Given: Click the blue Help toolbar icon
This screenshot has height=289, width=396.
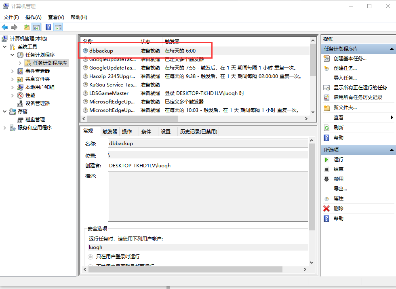Looking at the screenshot, I should [x=48, y=27].
